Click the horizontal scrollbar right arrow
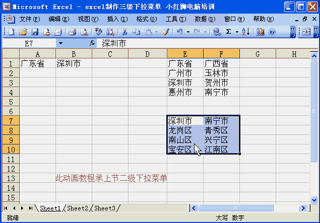The width and height of the screenshot is (320, 223). pyautogui.click(x=303, y=208)
